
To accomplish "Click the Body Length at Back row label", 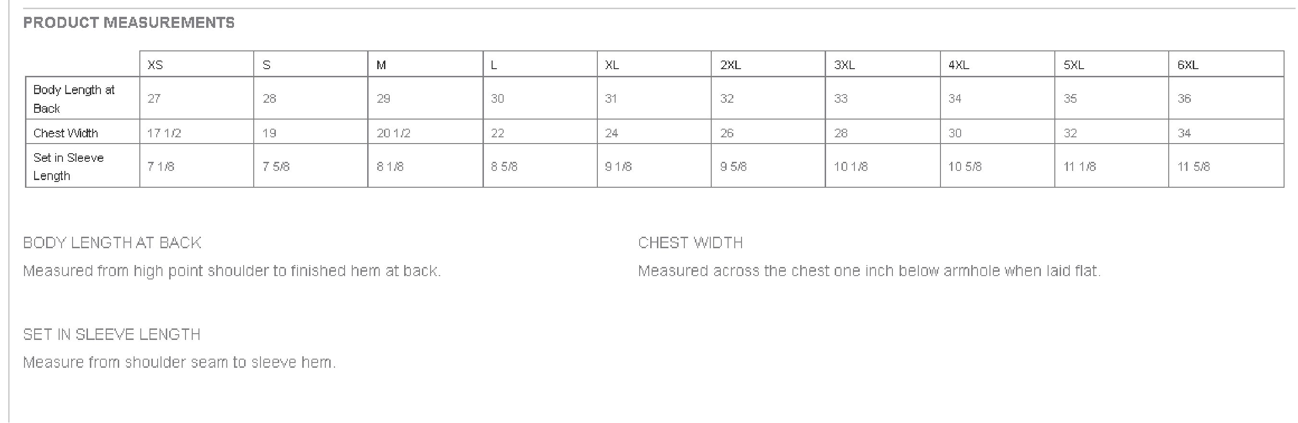I will 74,99.
